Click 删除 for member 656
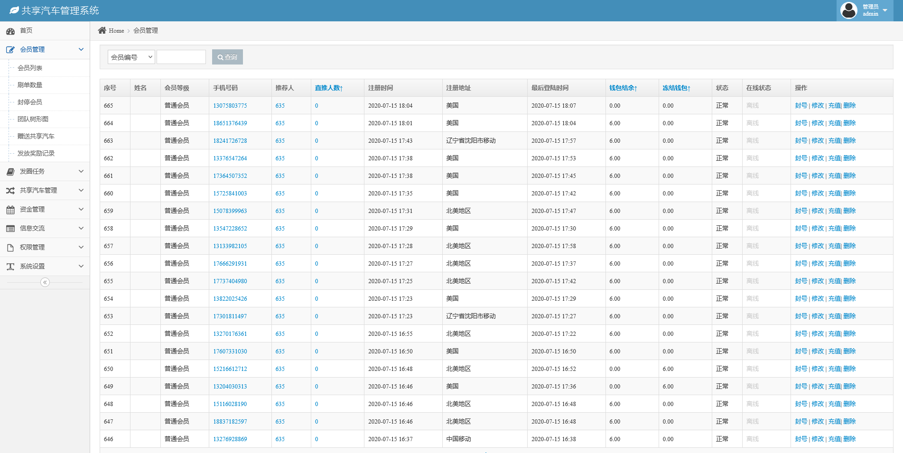The width and height of the screenshot is (903, 453). (x=850, y=264)
